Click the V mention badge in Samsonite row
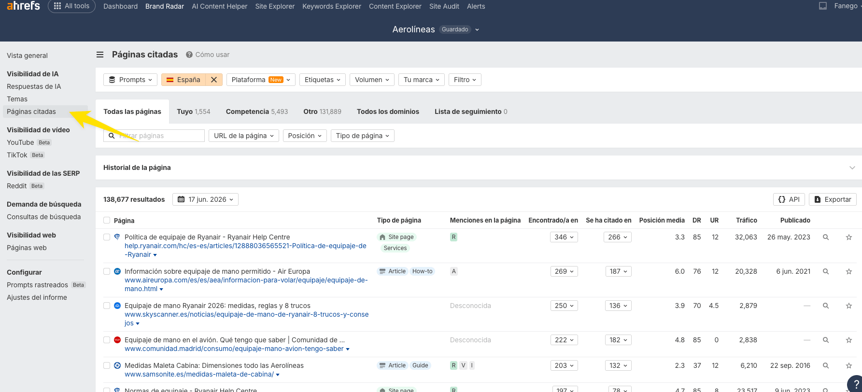The width and height of the screenshot is (862, 392). [x=463, y=365]
